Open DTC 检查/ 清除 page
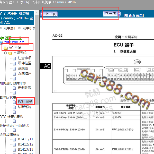The height and width of the screenshot is (154, 154). (11, 117)
